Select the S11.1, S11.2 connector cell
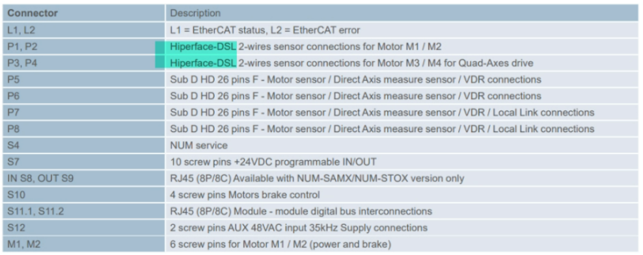This screenshot has width=643, height=255. [83, 211]
